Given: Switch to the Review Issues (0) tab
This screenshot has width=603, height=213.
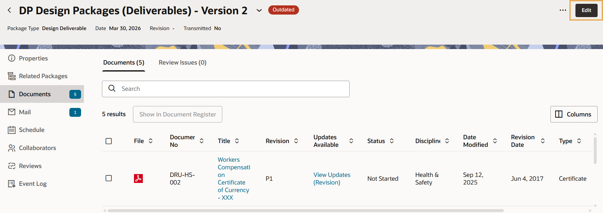Looking at the screenshot, I should tap(182, 63).
